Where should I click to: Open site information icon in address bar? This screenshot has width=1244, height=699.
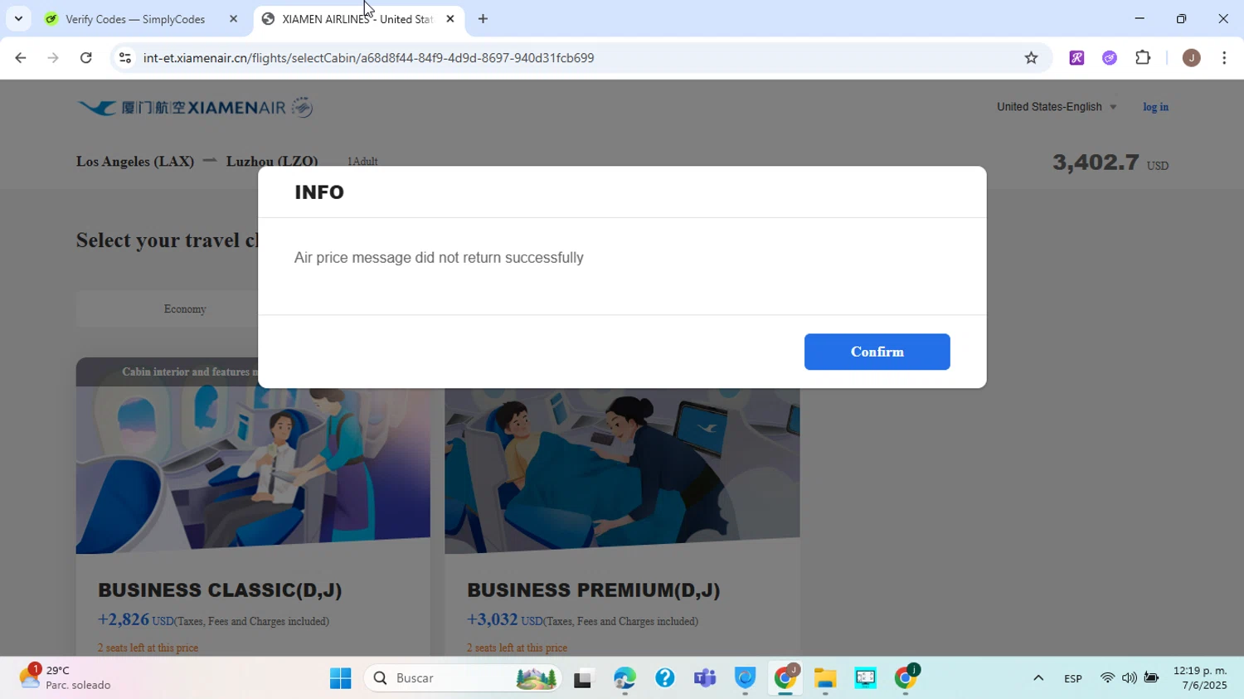point(125,58)
